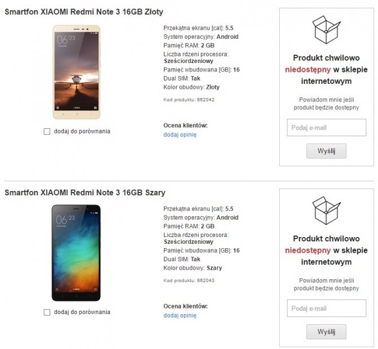Viewport: 378px width, 349px height.
Task: Tick 'dodaj do porównania' checkbox for the Szary phone
Action: coord(47,312)
